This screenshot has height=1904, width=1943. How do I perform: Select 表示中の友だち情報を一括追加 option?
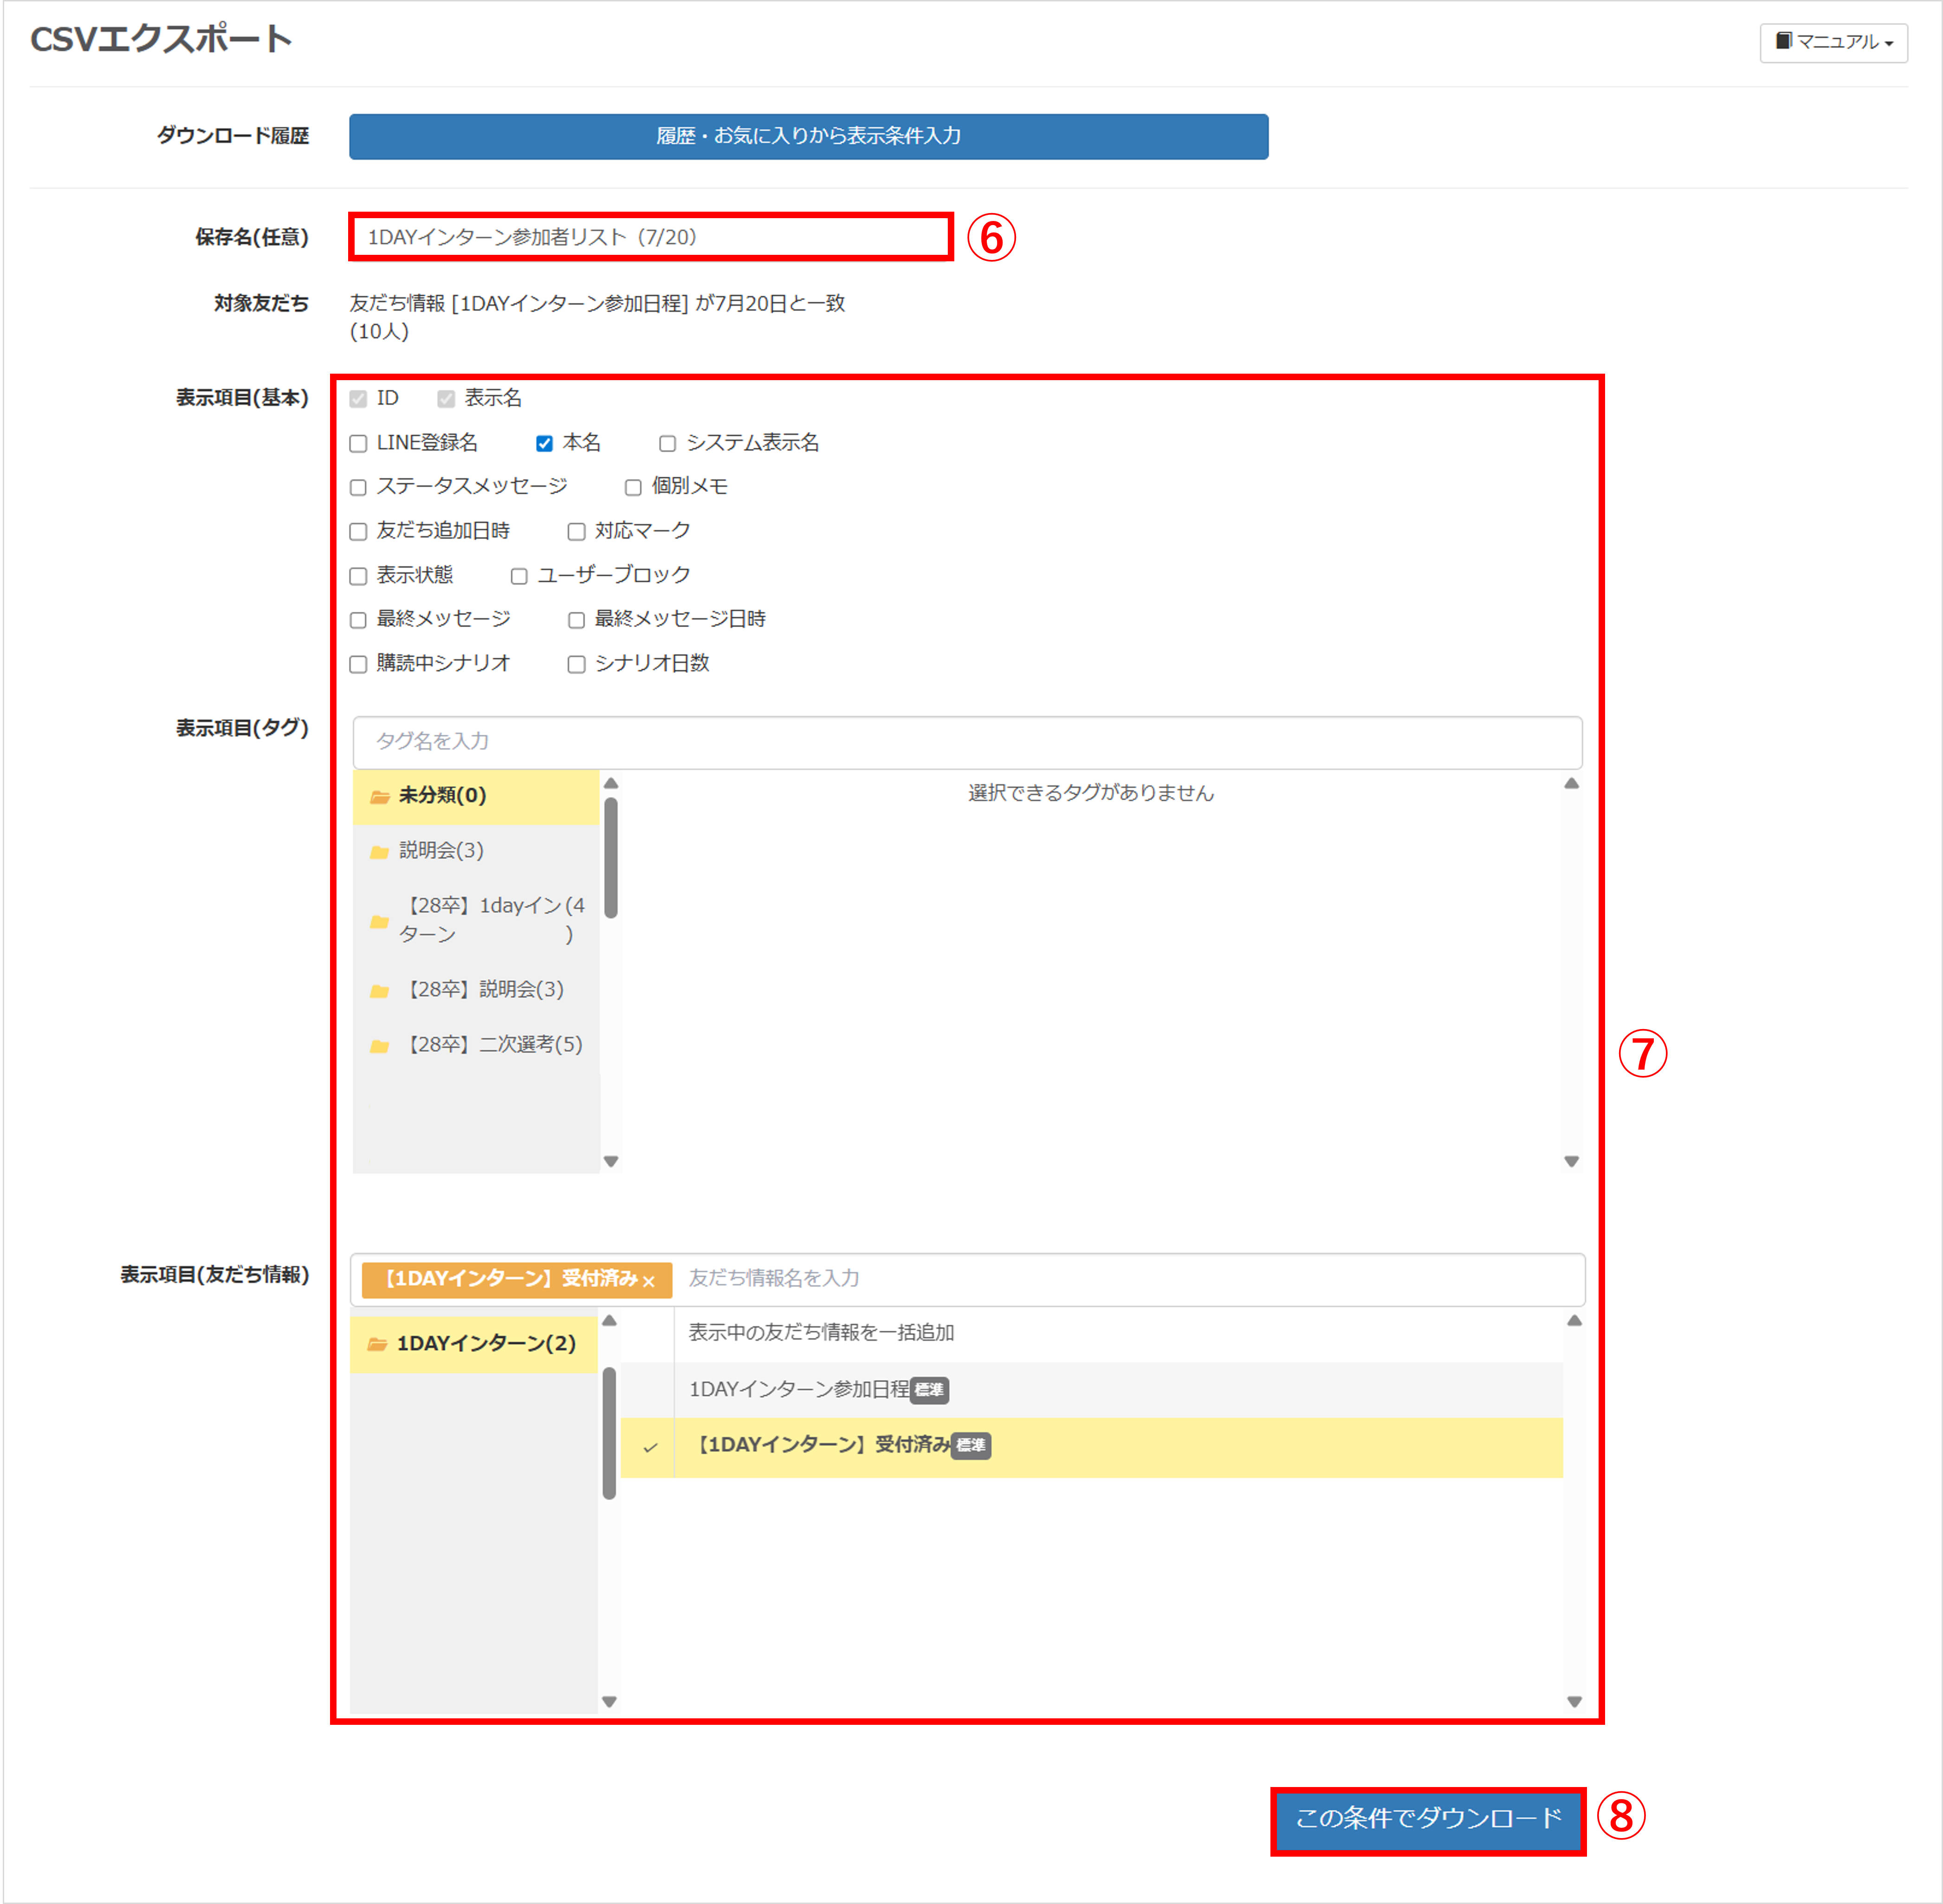(x=820, y=1332)
